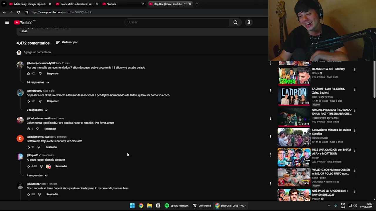Reply to @rrivero0800 with Responder
The image size is (376, 211).
(53, 101)
